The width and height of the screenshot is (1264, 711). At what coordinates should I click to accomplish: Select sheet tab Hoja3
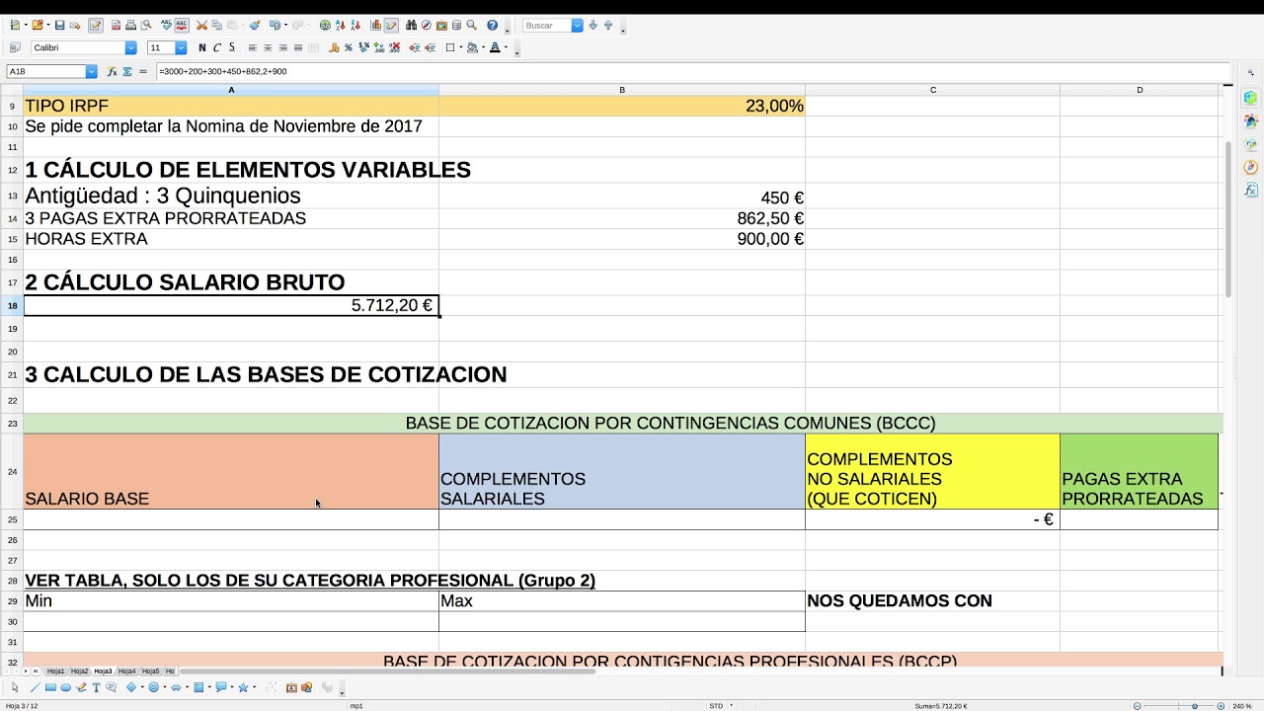(103, 671)
